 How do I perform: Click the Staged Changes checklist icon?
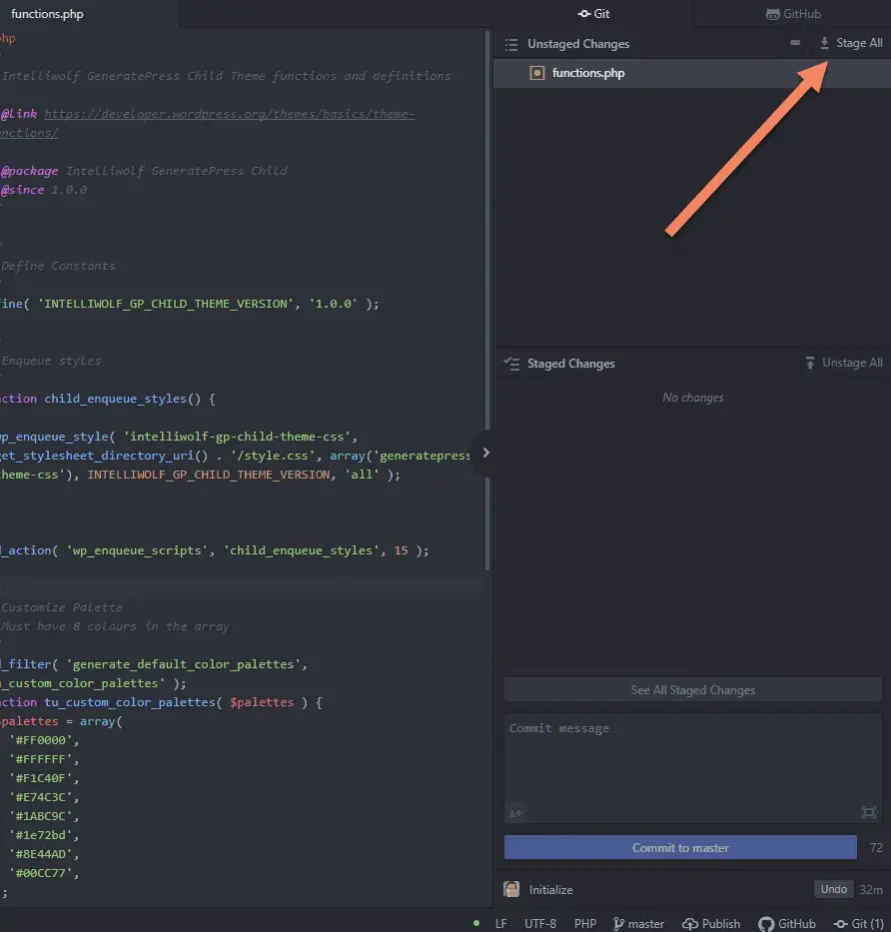pyautogui.click(x=511, y=364)
